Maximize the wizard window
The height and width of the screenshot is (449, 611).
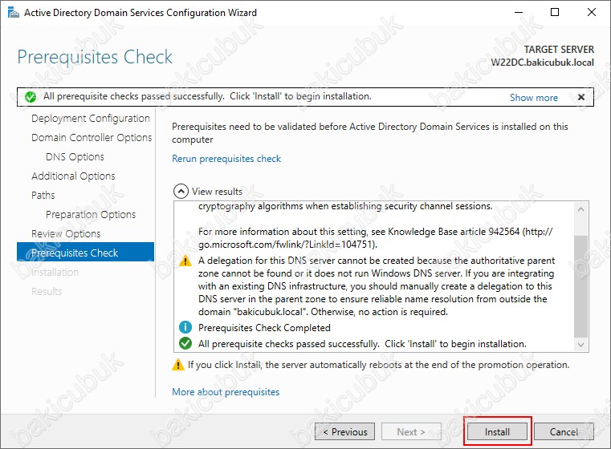point(555,13)
